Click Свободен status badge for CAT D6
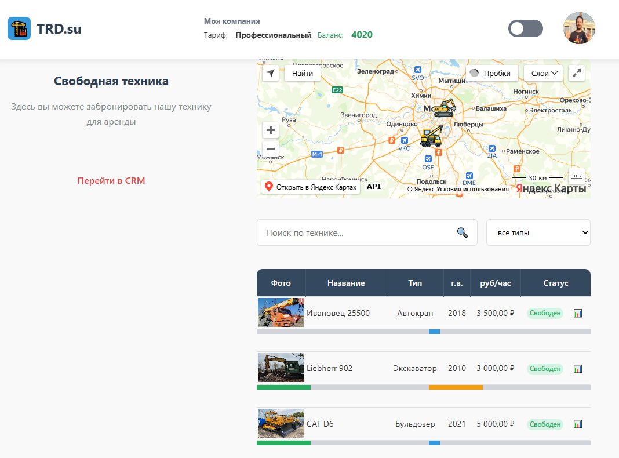Image resolution: width=619 pixels, height=458 pixels. pyautogui.click(x=545, y=424)
